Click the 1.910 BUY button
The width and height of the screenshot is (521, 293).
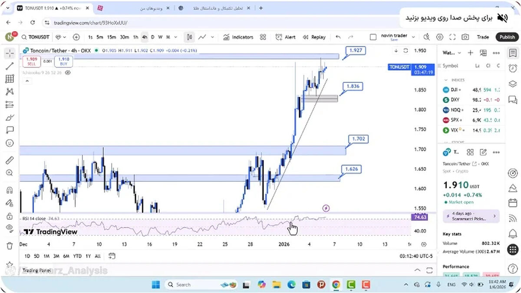point(63,61)
